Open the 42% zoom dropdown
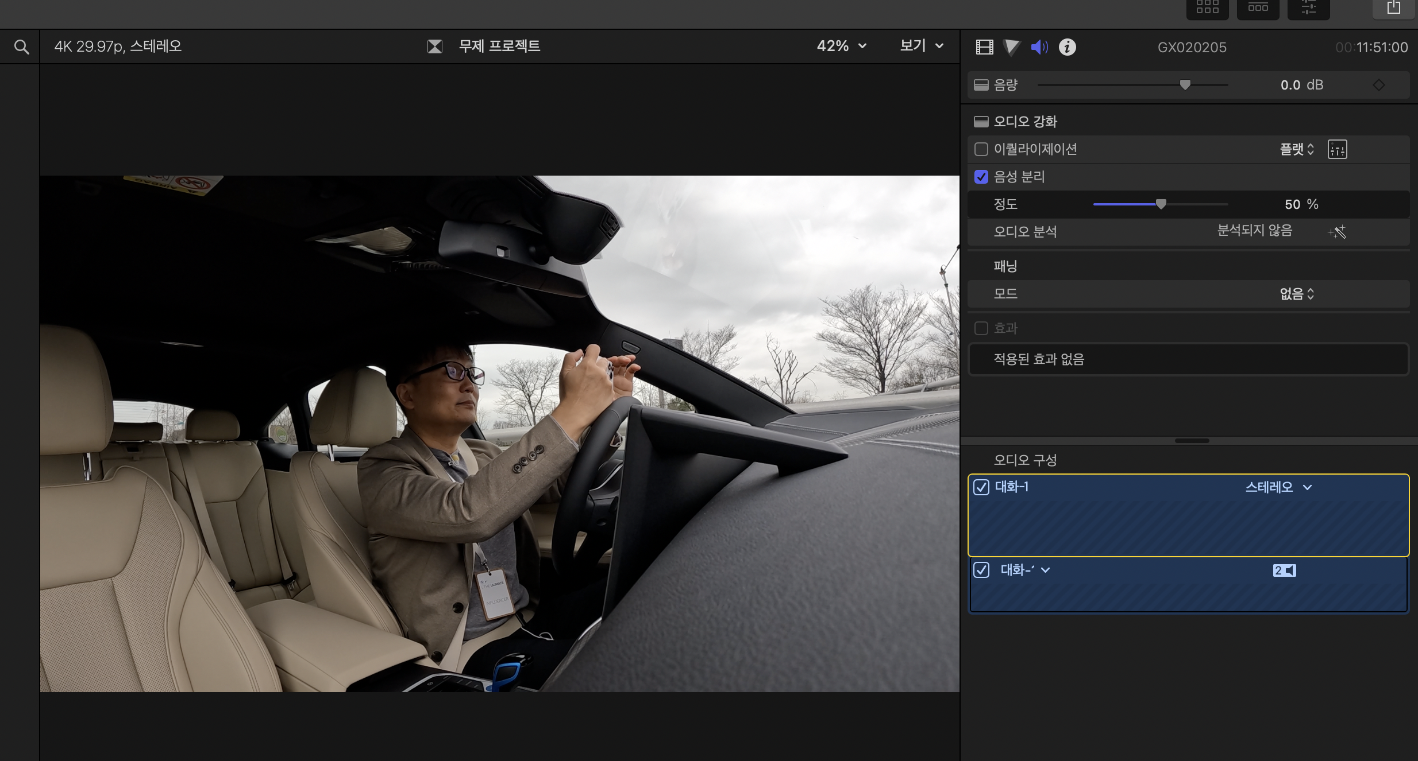 [x=841, y=46]
